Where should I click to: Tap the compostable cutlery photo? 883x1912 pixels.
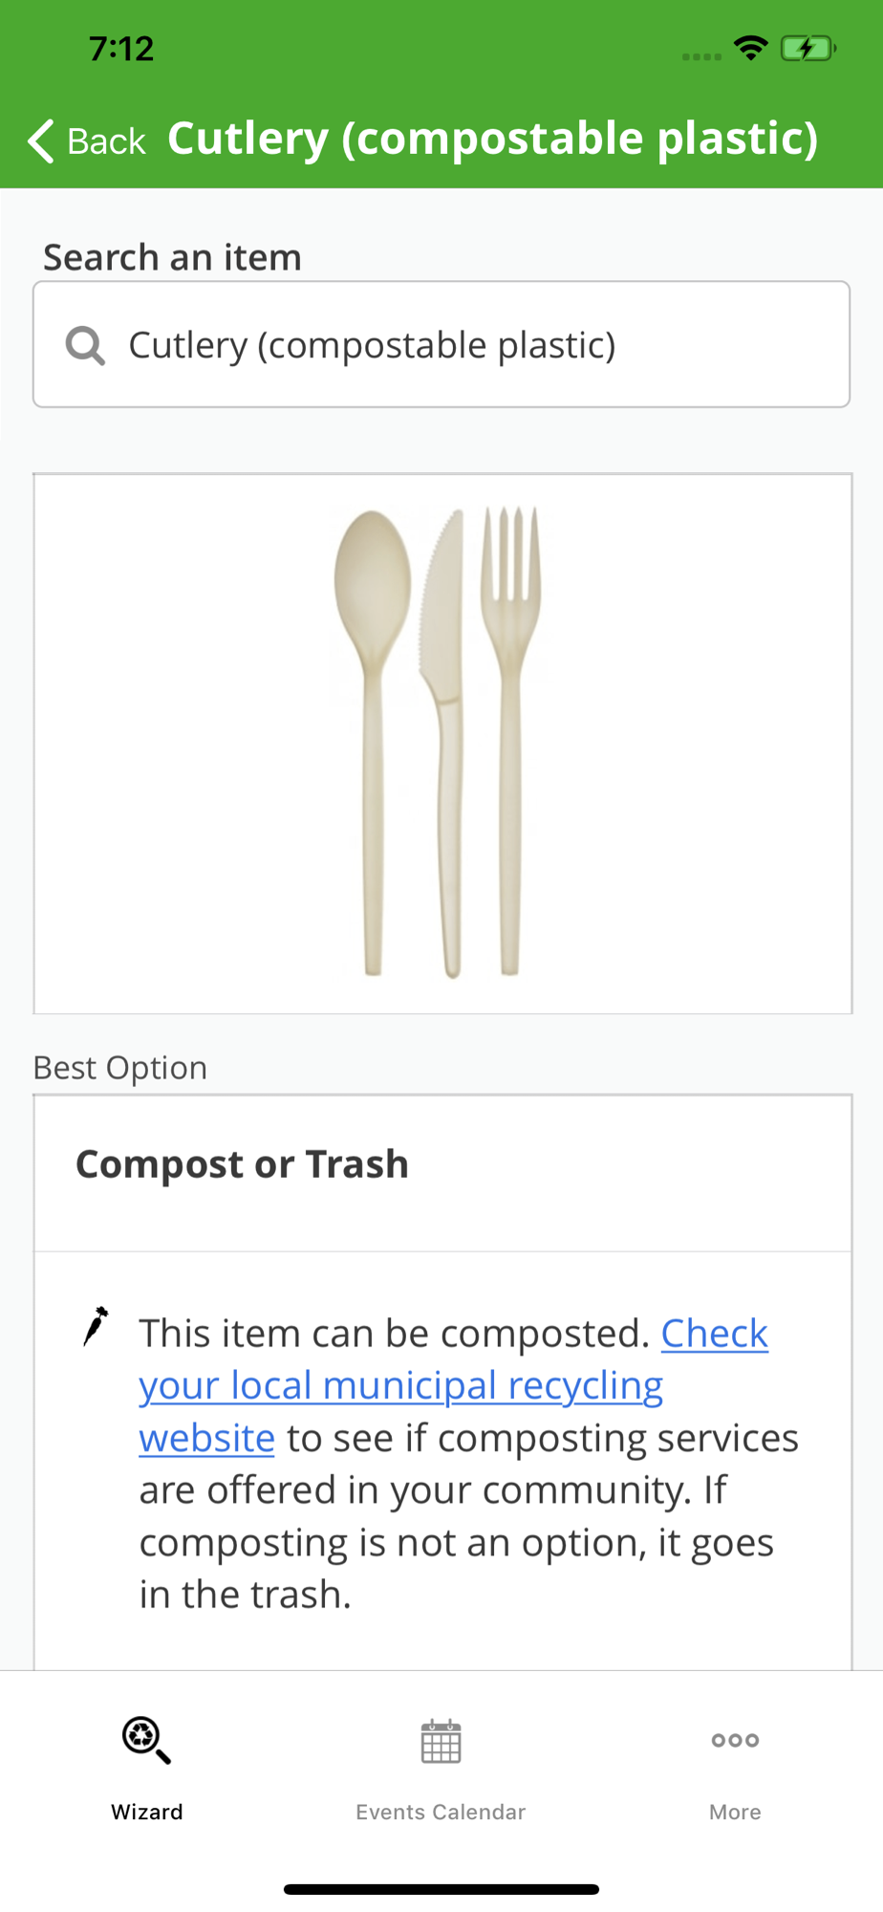coord(441,742)
